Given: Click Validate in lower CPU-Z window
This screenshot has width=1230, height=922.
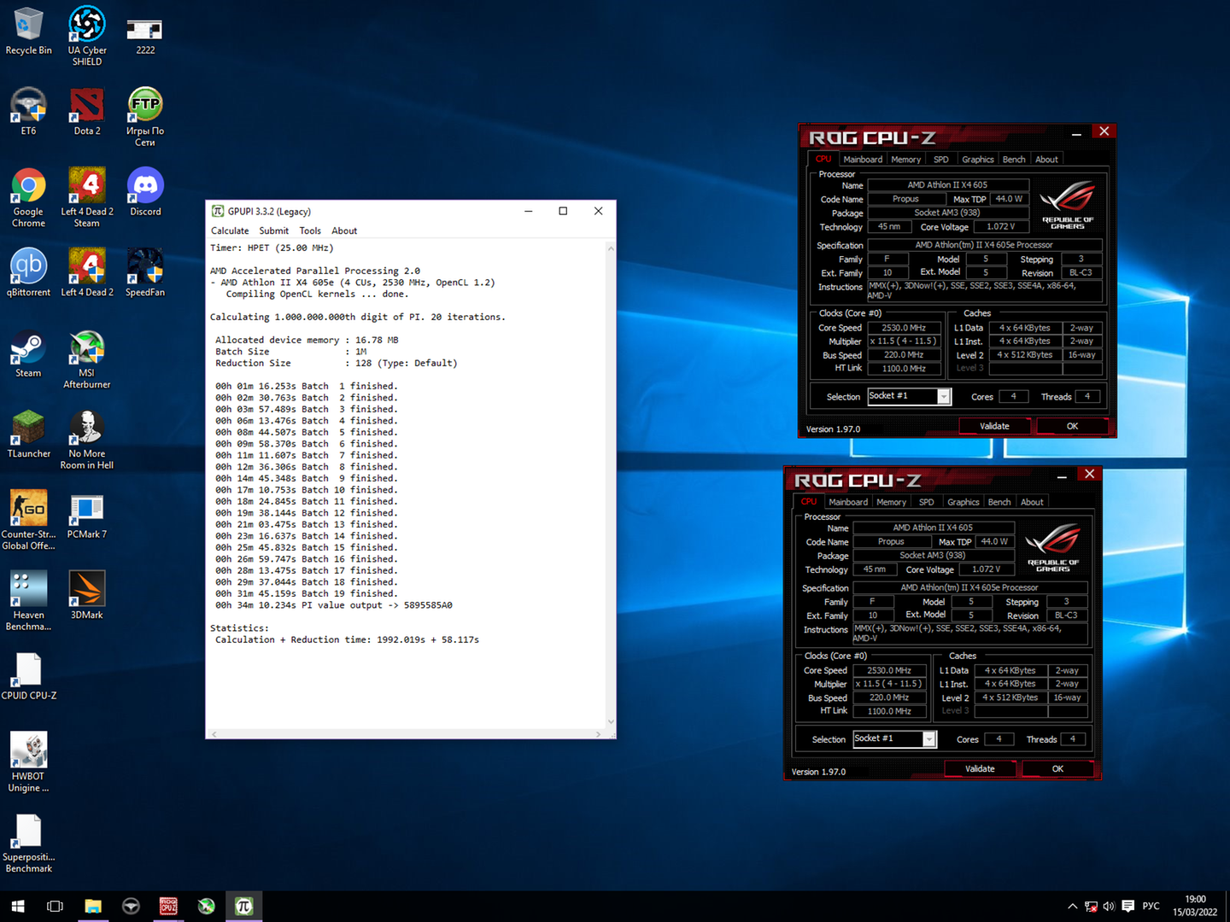Looking at the screenshot, I should (x=980, y=768).
